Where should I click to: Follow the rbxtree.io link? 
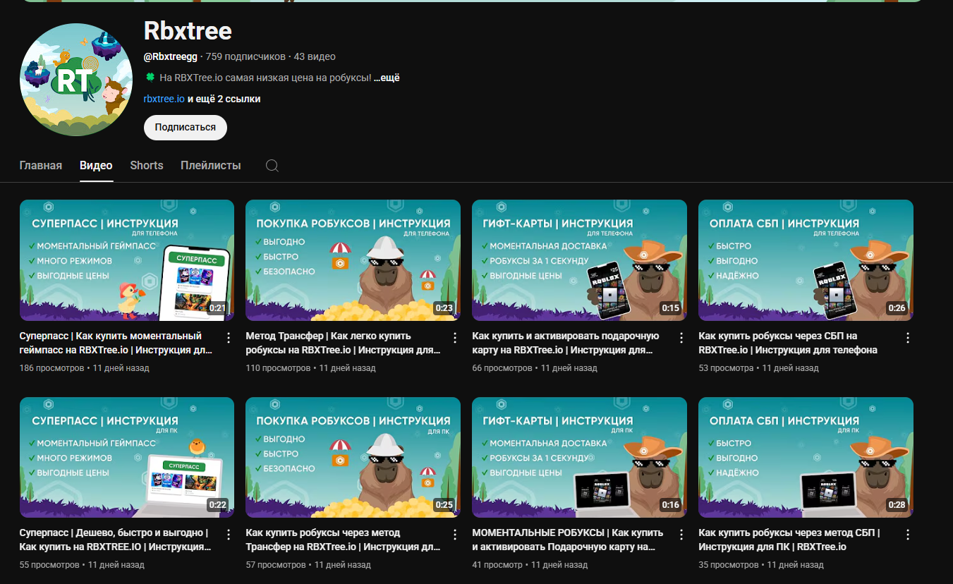point(164,99)
